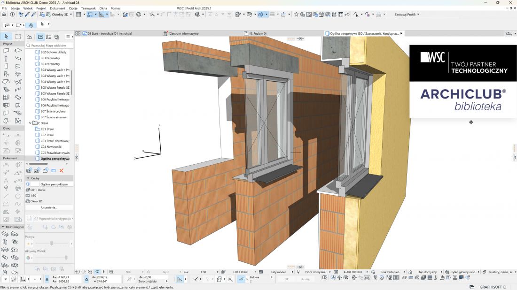This screenshot has width=517, height=290.
Task: Delete selected view with the red X
Action: [x=61, y=170]
